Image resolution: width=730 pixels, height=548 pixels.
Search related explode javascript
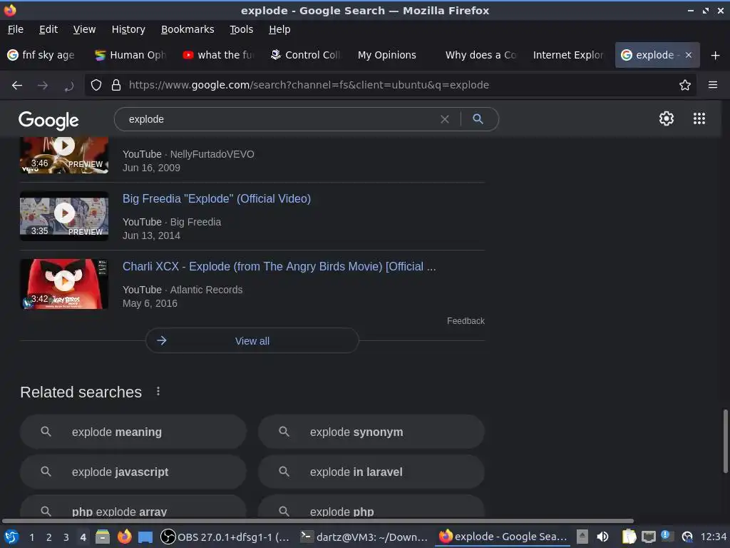pos(133,472)
